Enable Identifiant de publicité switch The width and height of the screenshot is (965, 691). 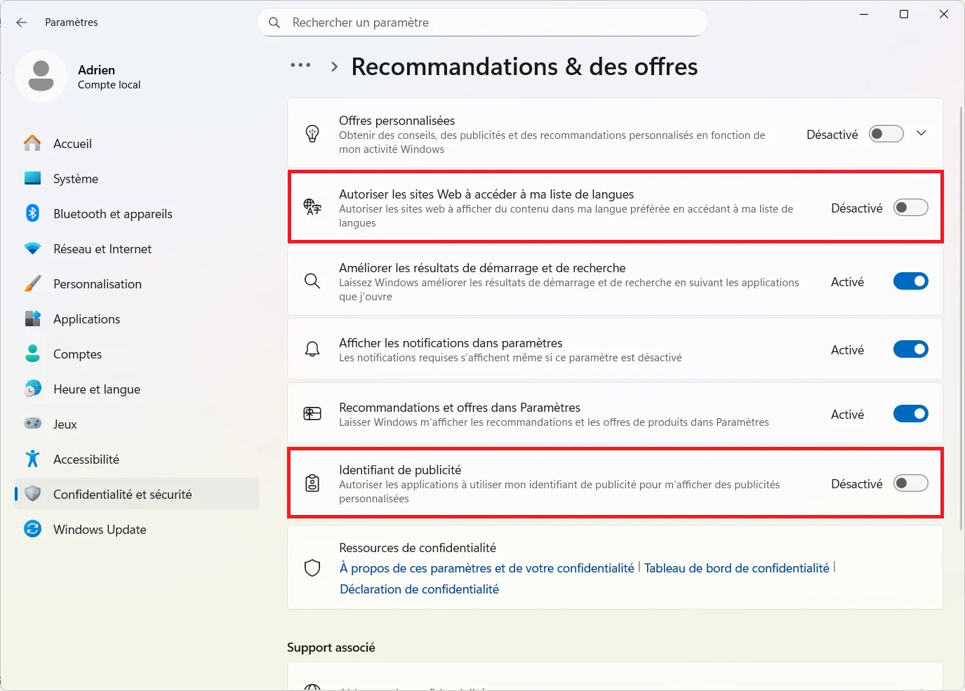tap(910, 483)
